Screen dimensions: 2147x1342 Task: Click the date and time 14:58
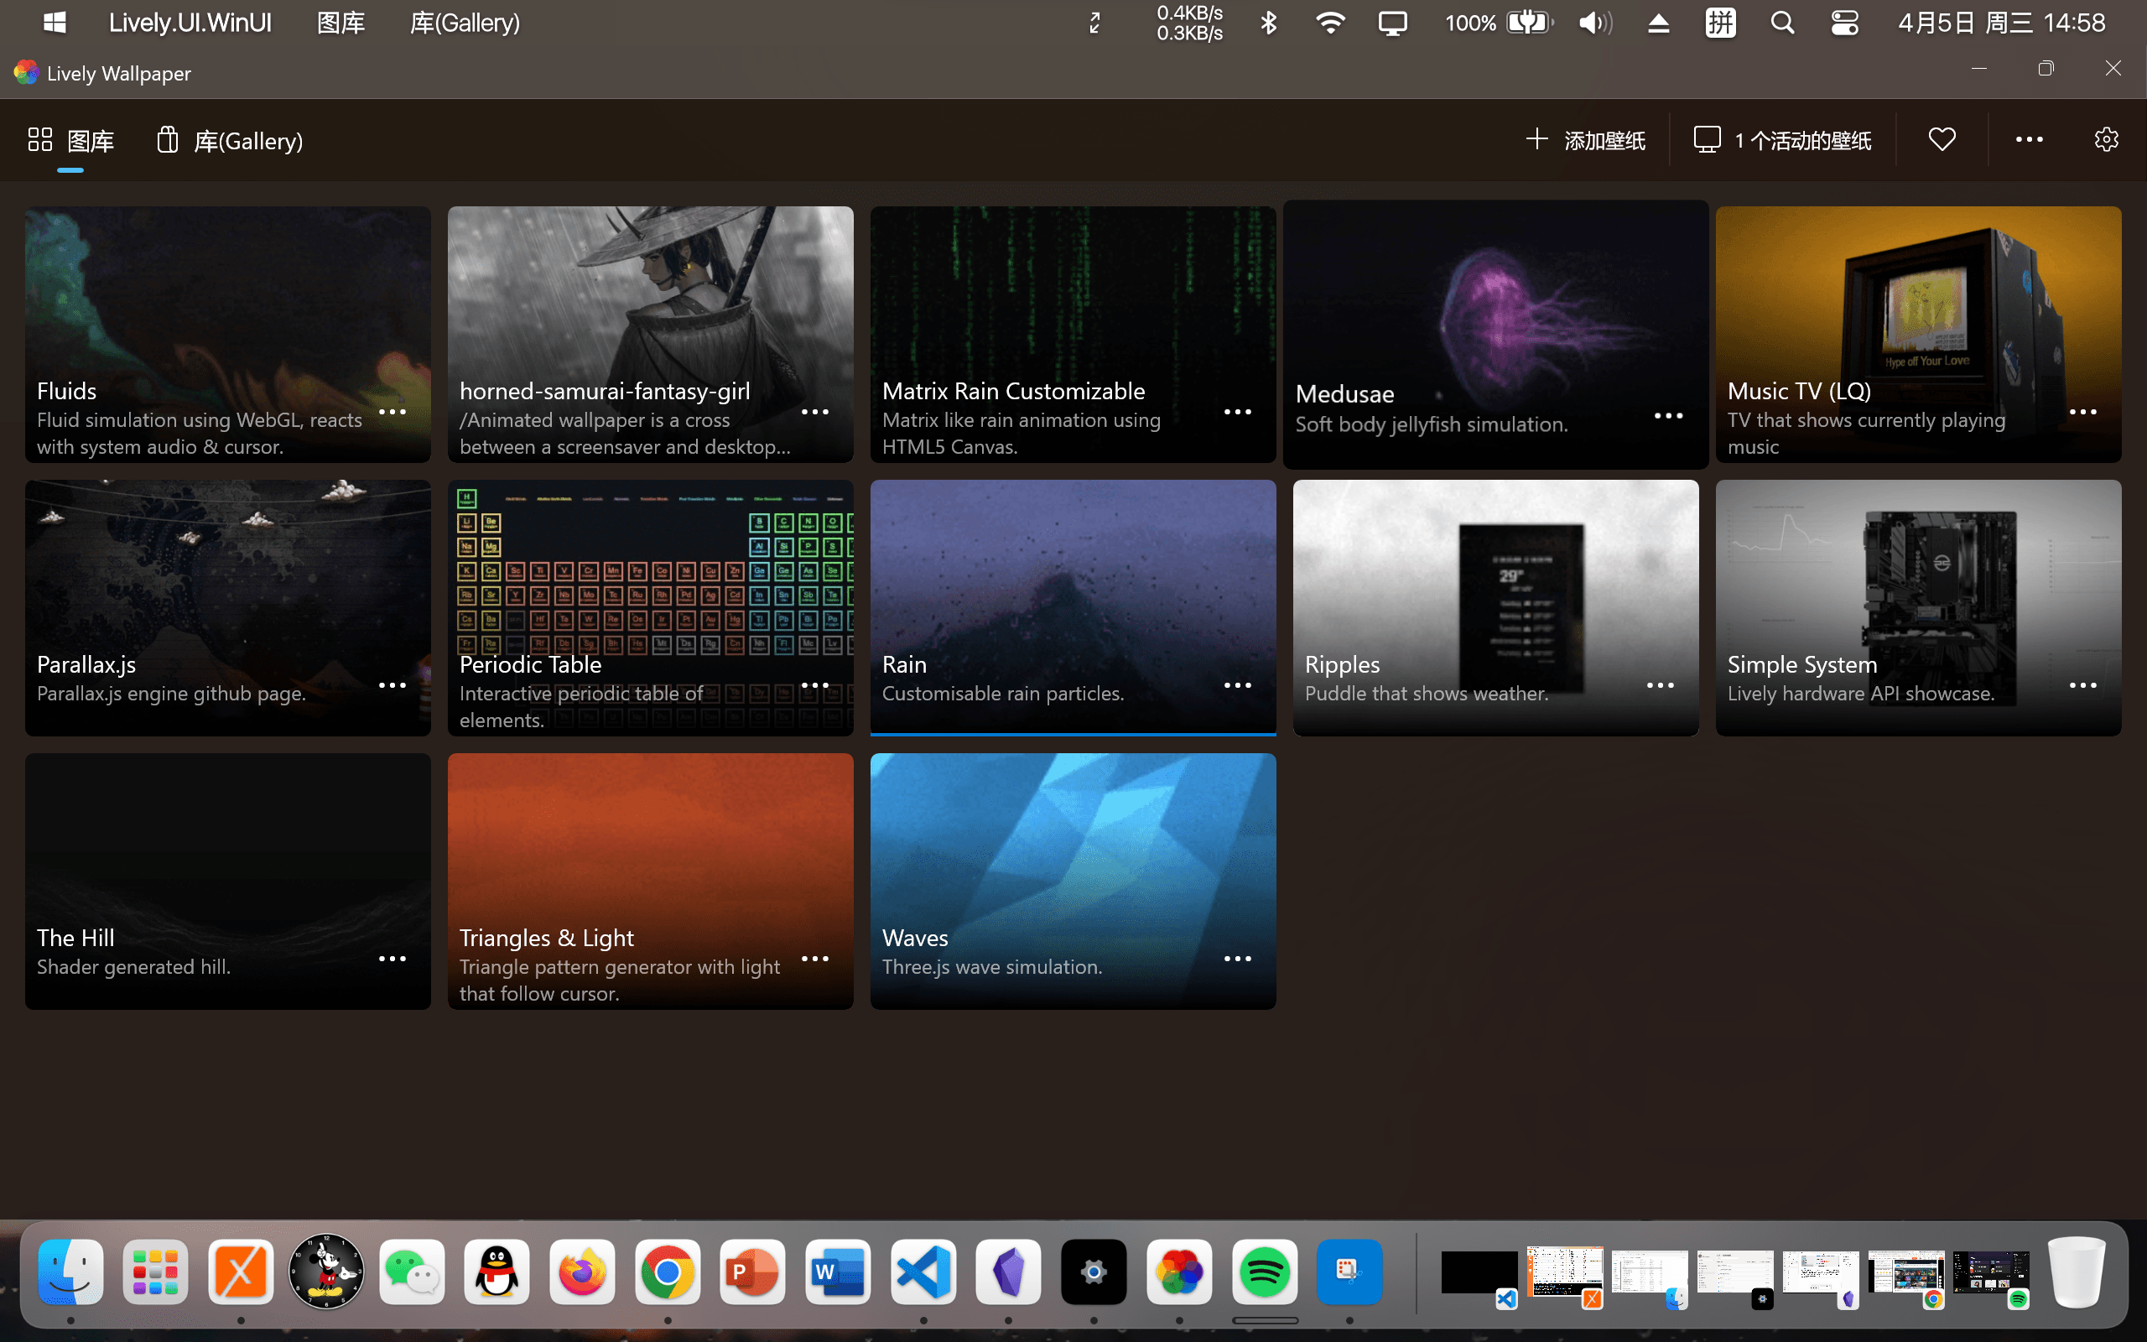click(2002, 22)
